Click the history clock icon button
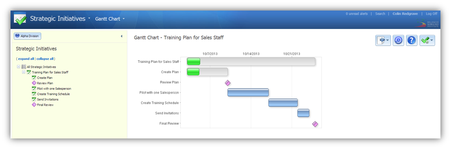The image size is (451, 149). pyautogui.click(x=398, y=40)
